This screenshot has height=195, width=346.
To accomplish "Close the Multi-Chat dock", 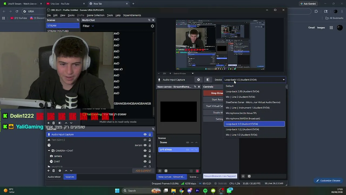I will click(153, 20).
